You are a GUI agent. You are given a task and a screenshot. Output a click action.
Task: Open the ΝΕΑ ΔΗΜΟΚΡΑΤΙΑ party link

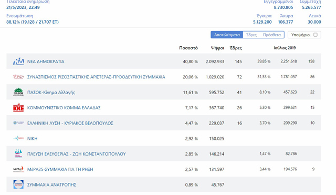point(46,61)
